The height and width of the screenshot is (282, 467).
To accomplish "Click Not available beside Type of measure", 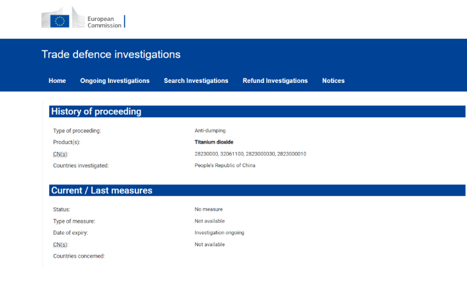I will (x=210, y=221).
